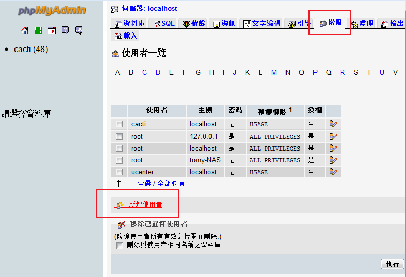Edit privileges icon for the ucenter user
The width and height of the screenshot is (406, 277).
tap(334, 172)
